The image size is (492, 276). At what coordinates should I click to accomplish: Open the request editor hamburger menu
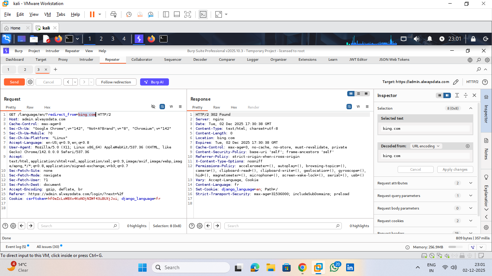[180, 107]
